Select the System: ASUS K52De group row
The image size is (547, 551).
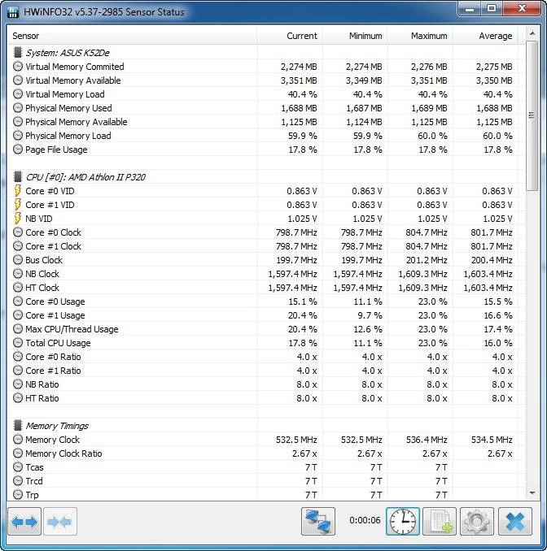click(265, 53)
